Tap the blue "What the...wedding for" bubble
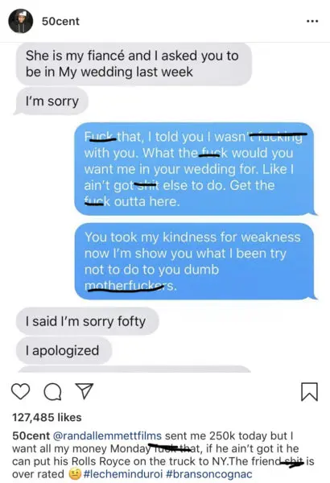330x483 pixels. pyautogui.click(x=195, y=169)
